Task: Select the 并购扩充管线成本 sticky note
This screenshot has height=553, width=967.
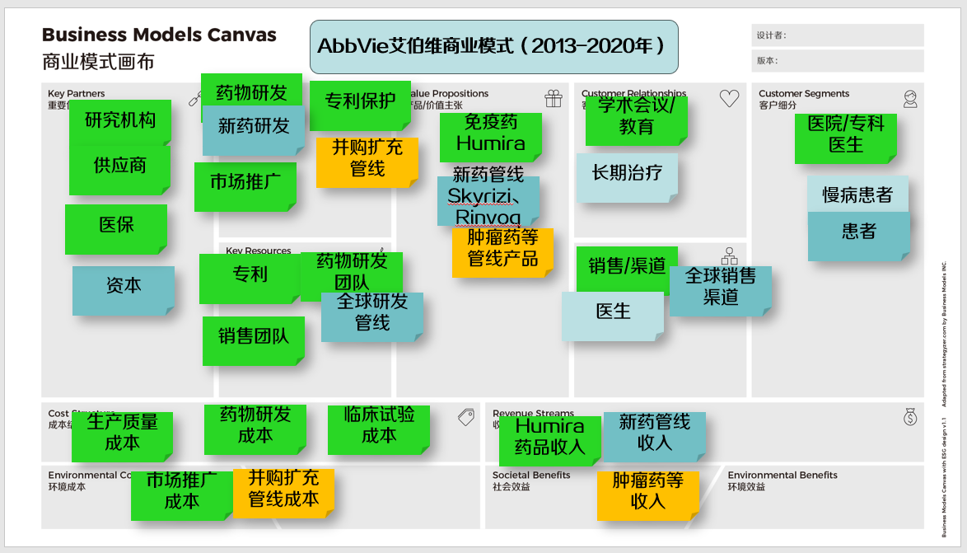Action: [283, 493]
